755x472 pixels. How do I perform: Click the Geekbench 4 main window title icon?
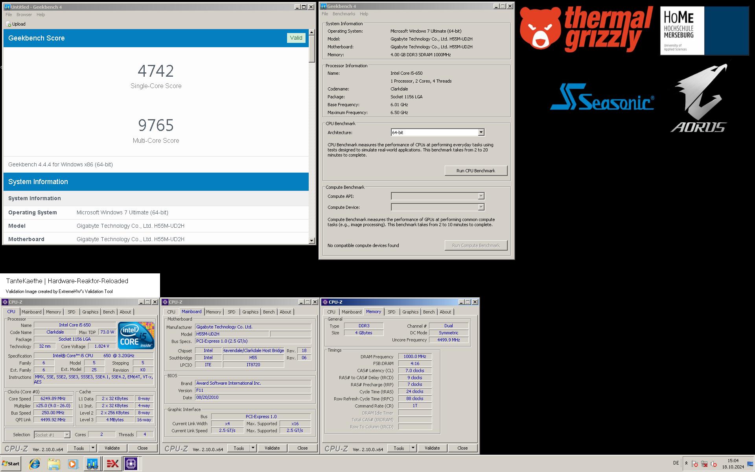[324, 6]
